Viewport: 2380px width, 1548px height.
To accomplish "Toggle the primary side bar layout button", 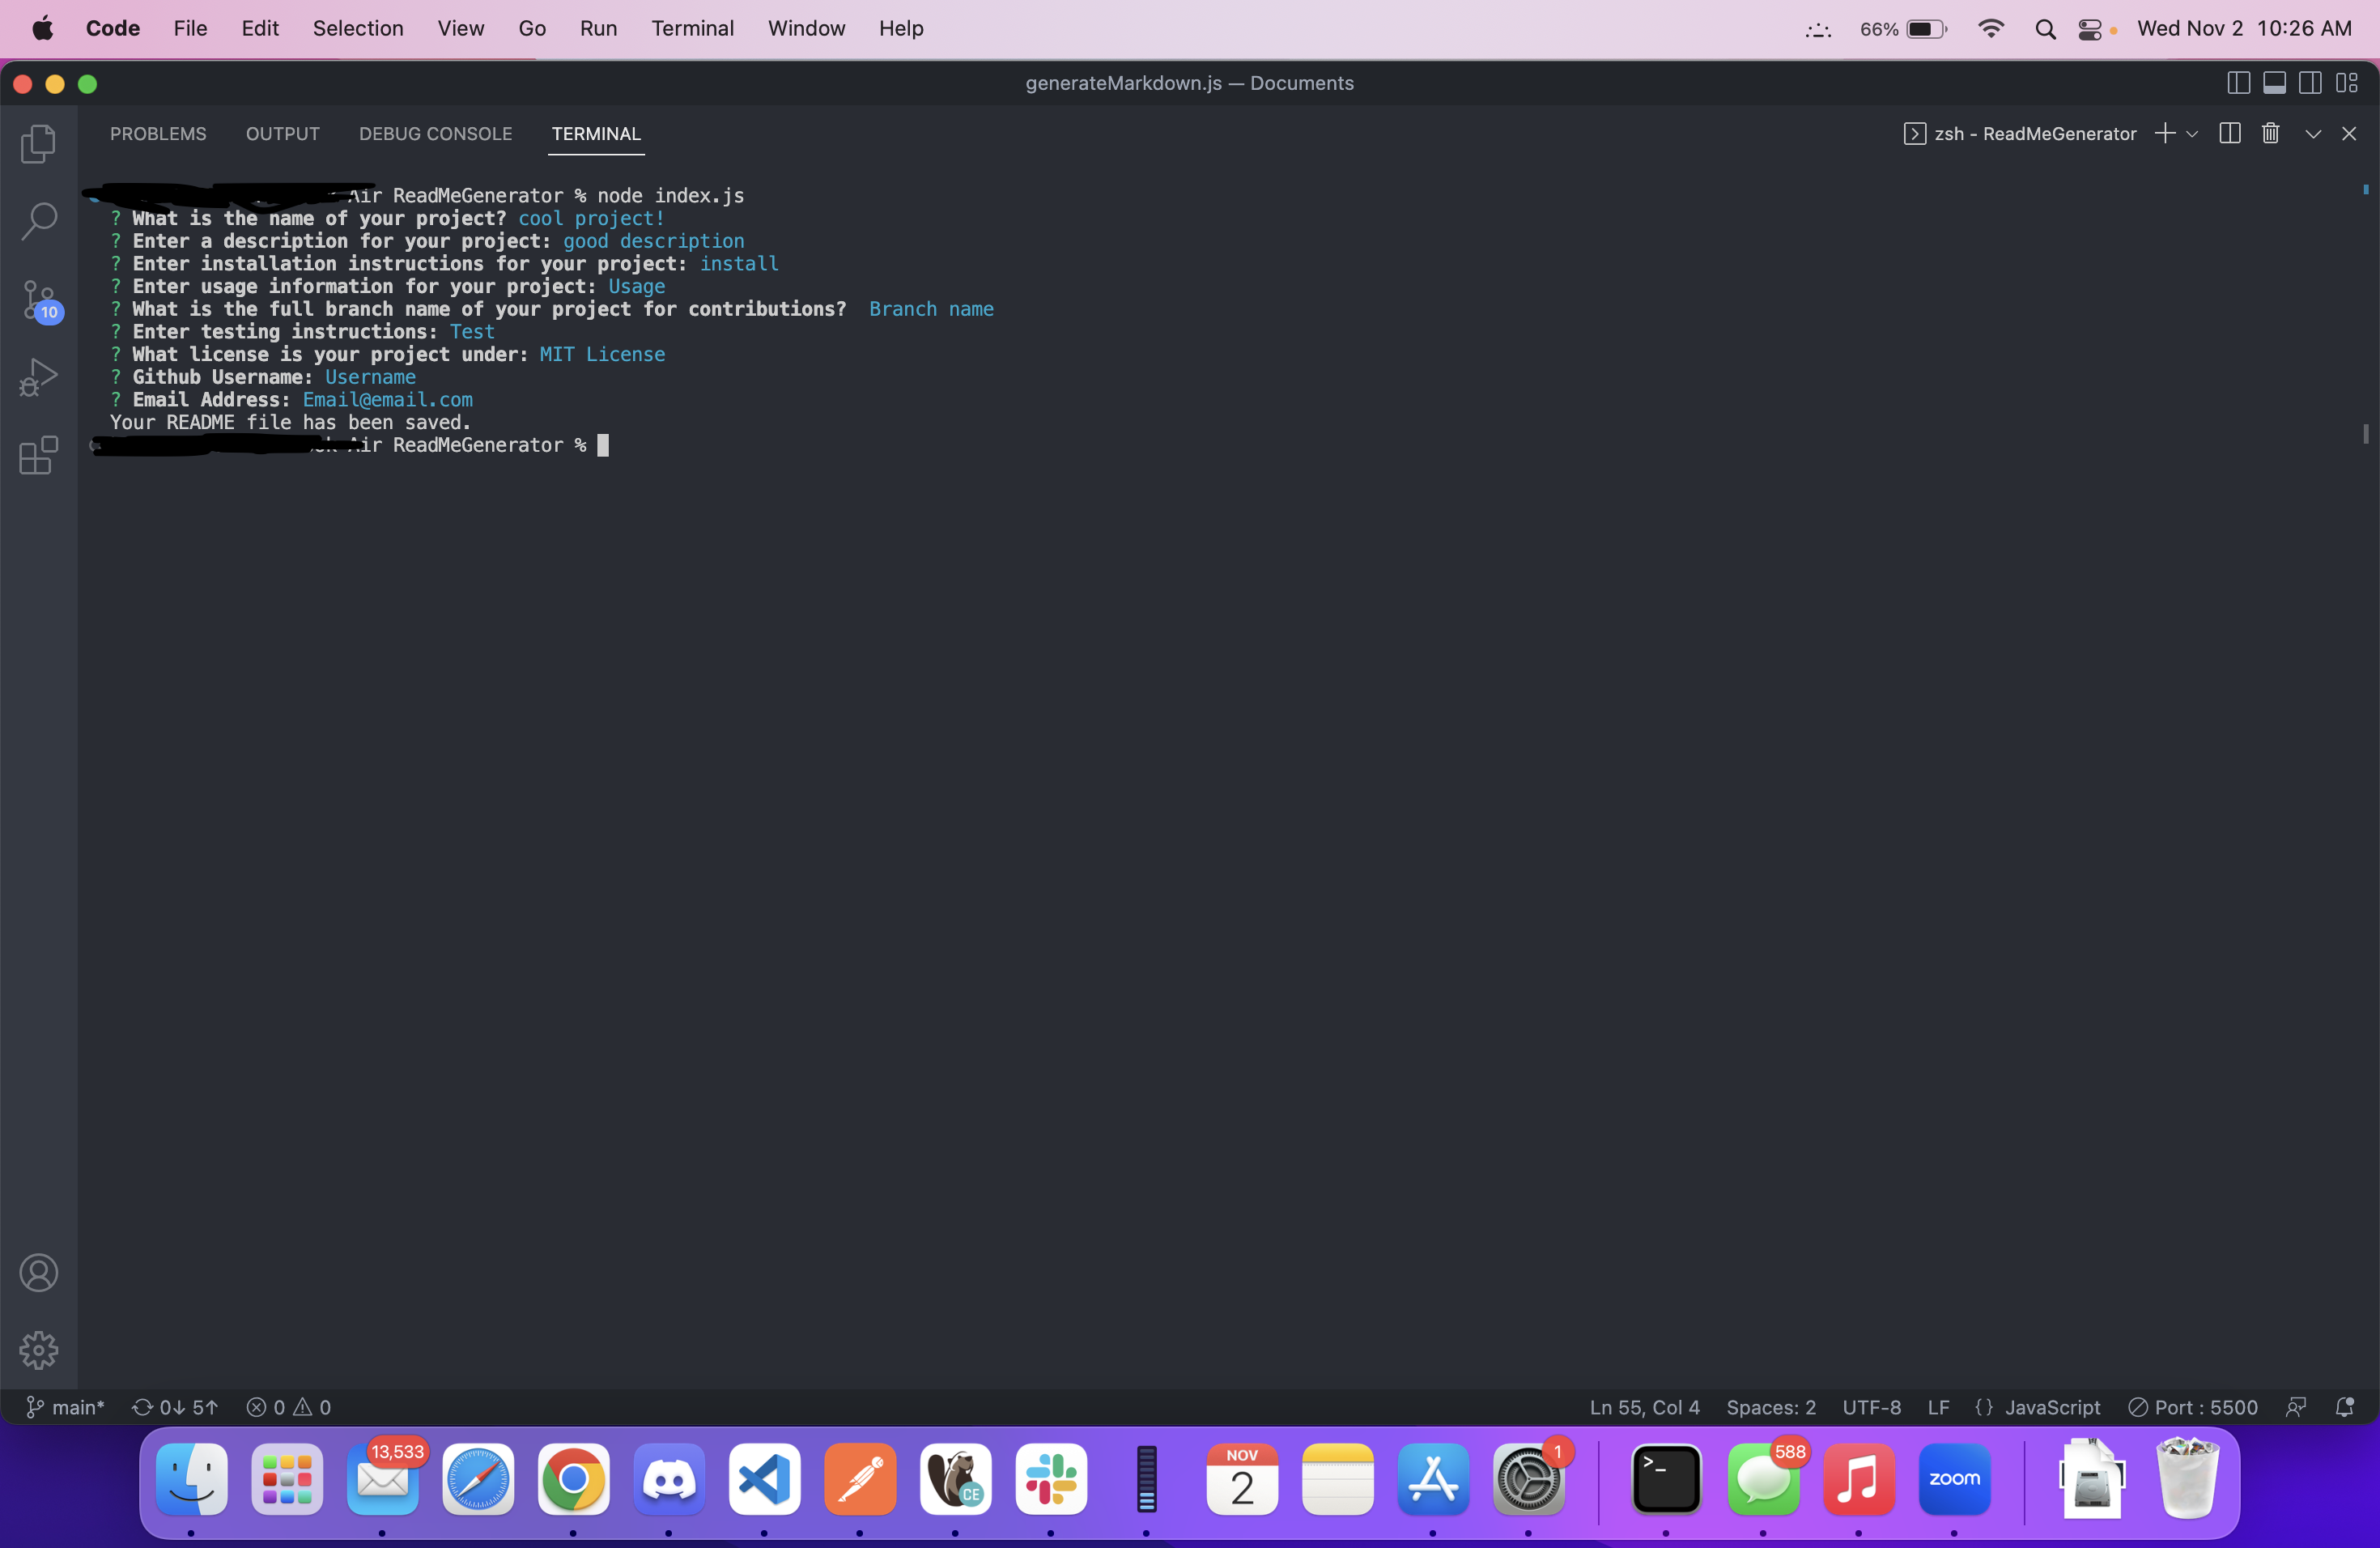I will pos(2238,84).
